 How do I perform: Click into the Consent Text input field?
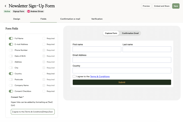pyautogui.click(x=33, y=112)
